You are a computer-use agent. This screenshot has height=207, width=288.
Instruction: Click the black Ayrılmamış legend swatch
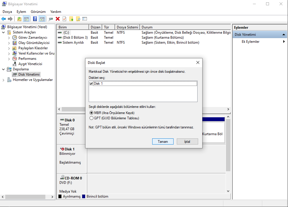pyautogui.click(x=60, y=196)
